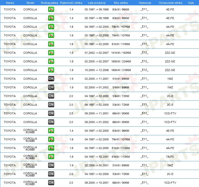Screen dimensions: 199x187
Task: Click diesel ON icon in Corolla Kombi 2C-E row
Action: 51,174
